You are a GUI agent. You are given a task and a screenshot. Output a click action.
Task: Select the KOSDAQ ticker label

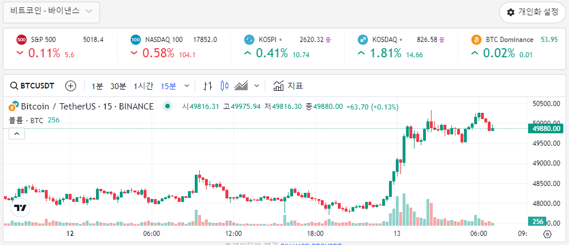tap(385, 40)
